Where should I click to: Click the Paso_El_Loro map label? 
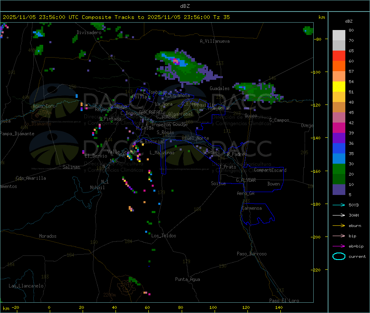coord(284,301)
